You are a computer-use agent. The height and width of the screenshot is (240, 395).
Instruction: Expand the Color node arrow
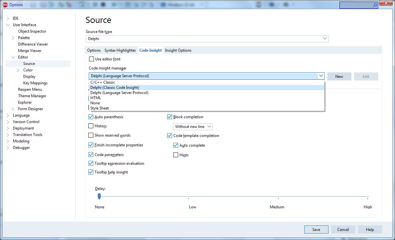[18, 70]
